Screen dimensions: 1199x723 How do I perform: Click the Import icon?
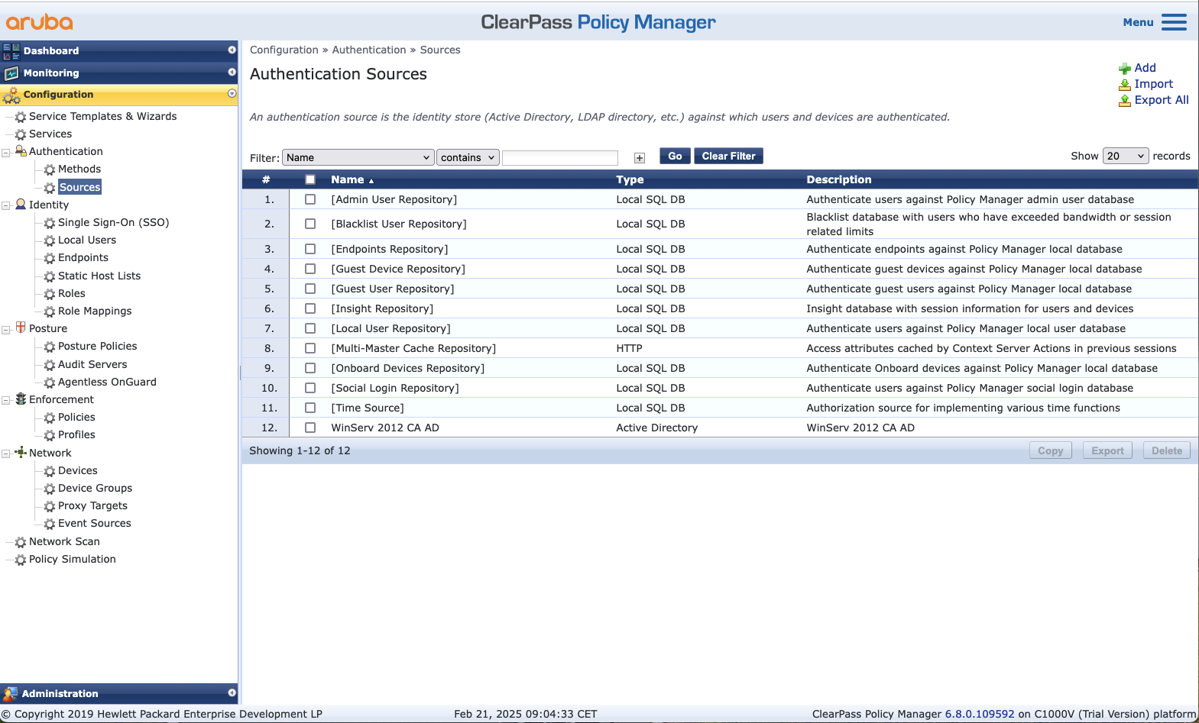[1125, 85]
